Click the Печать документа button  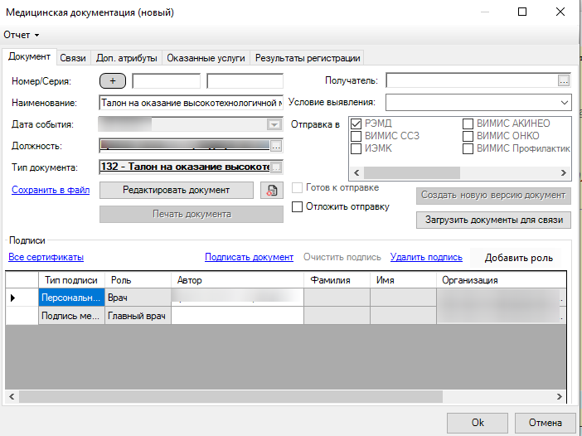192,214
